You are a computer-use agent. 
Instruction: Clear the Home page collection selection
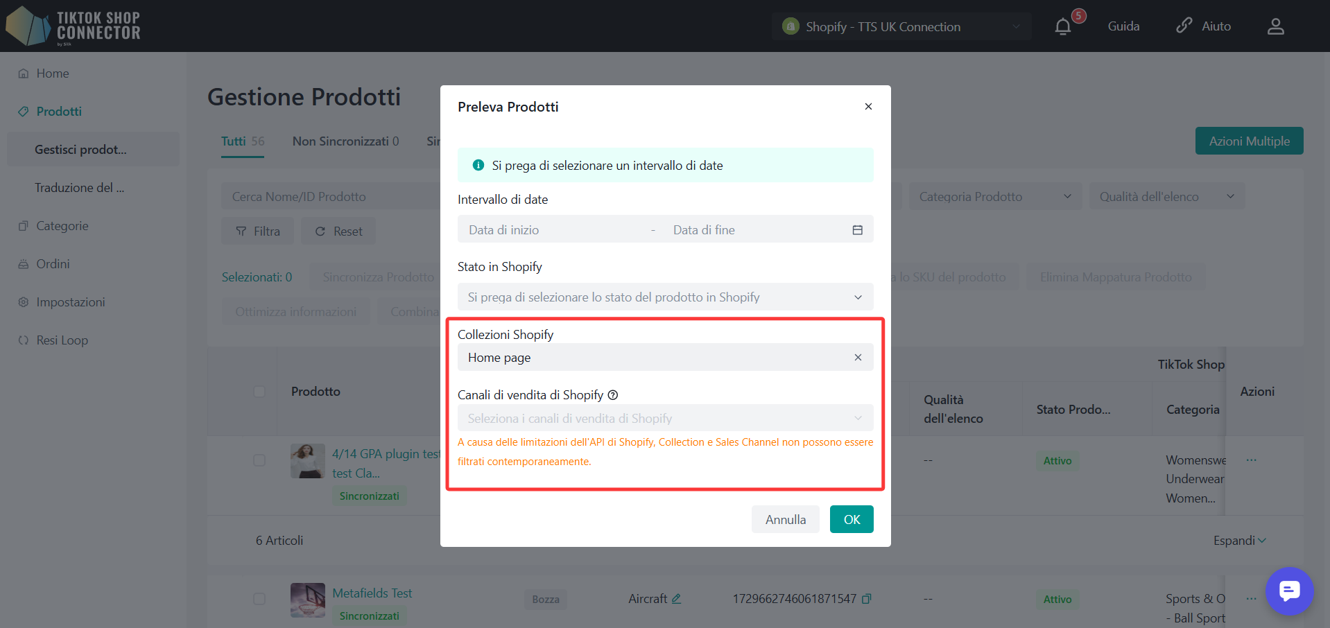[x=858, y=358]
